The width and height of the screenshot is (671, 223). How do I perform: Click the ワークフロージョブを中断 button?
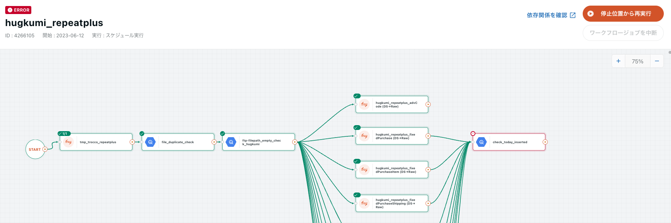tap(623, 33)
